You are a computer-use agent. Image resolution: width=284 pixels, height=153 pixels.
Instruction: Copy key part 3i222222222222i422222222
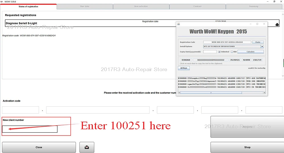tap(211, 60)
